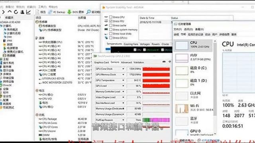The width and height of the screenshot is (255, 143).
Task: Uncheck Stress FPU checkbox
Action: tap(111, 21)
